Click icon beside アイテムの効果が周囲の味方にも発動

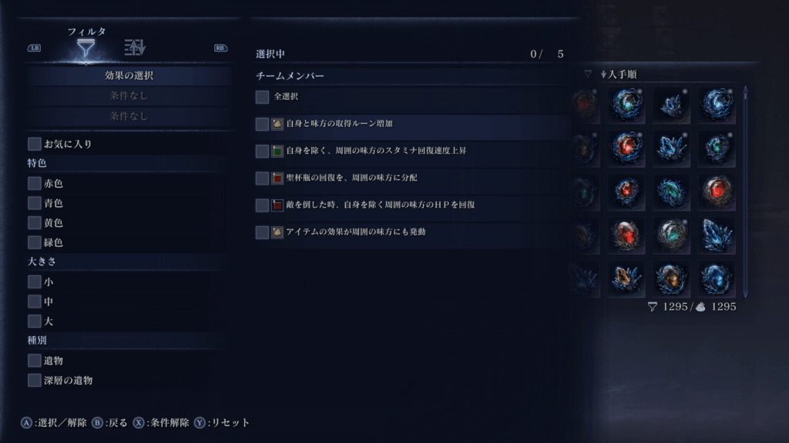coord(277,232)
